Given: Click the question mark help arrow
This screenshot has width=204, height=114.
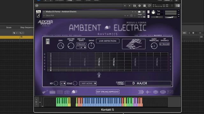Looking at the screenshot, I should (x=99, y=75).
